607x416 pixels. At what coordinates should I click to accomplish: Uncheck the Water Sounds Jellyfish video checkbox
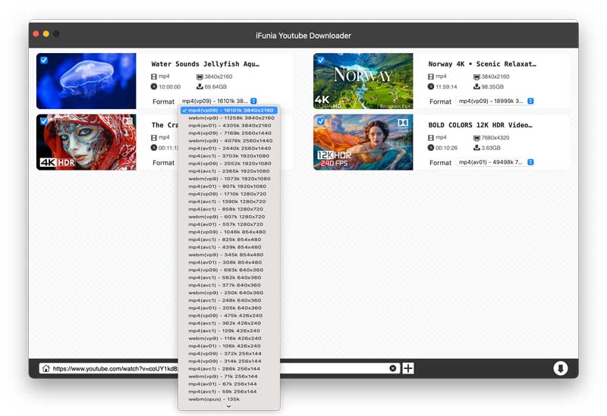(x=44, y=60)
